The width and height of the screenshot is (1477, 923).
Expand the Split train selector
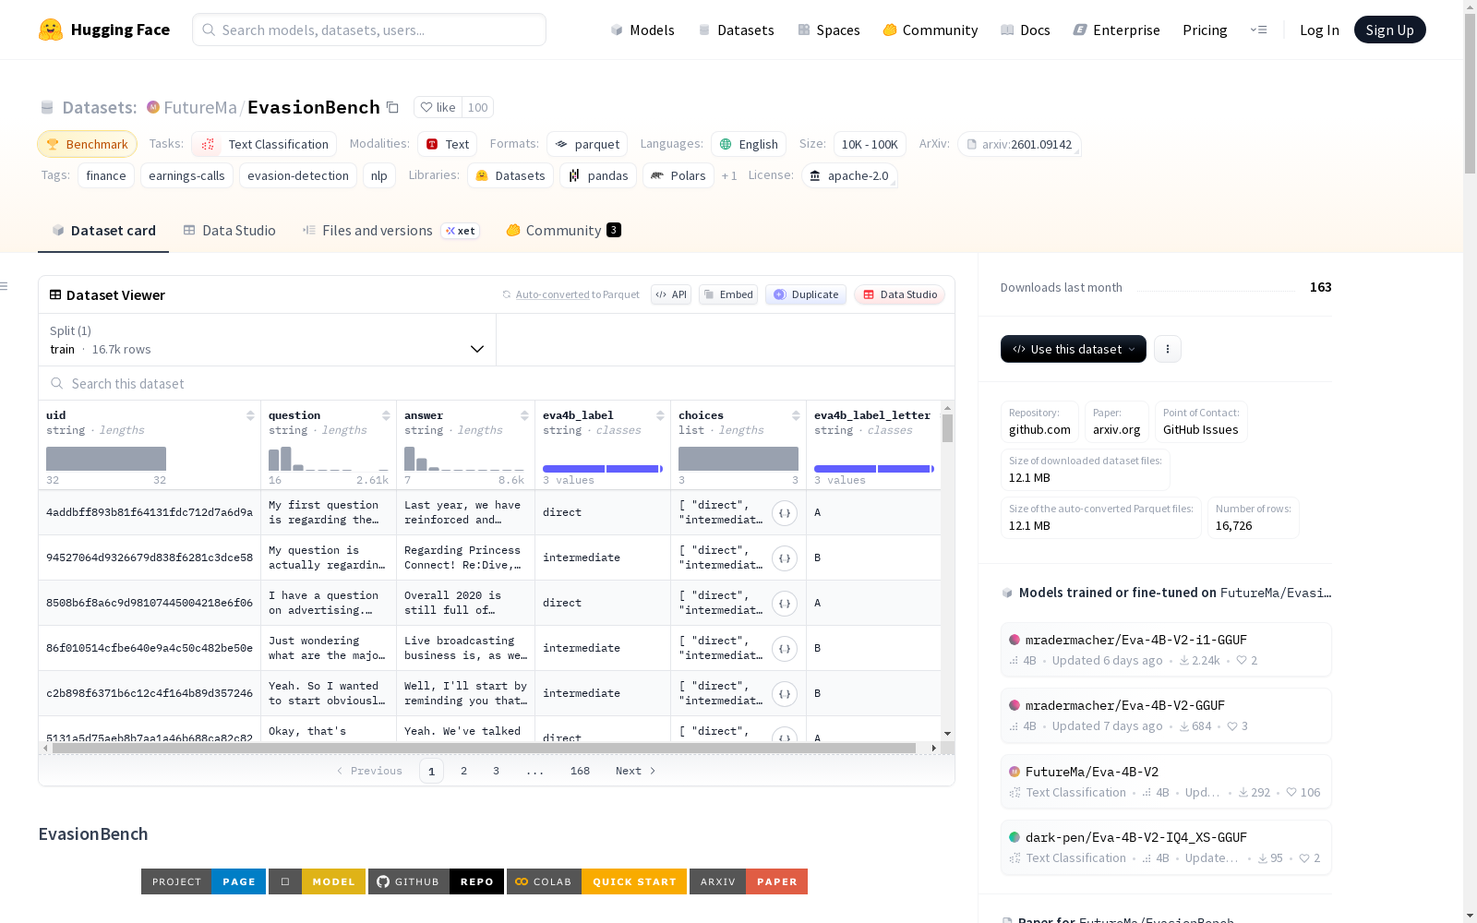coord(268,340)
